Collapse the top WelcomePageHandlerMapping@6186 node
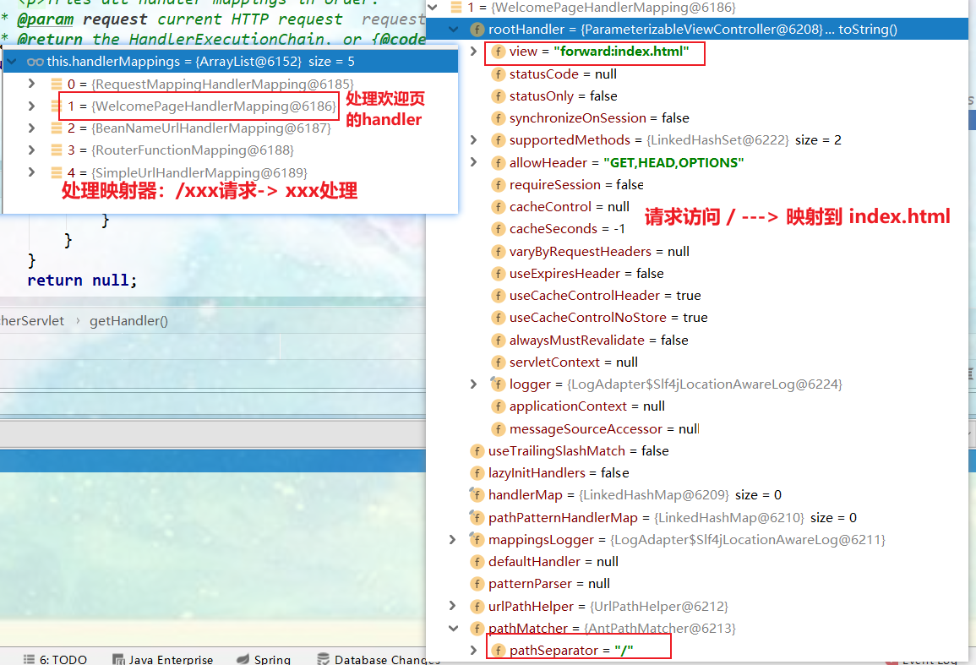The width and height of the screenshot is (976, 665). tap(433, 8)
